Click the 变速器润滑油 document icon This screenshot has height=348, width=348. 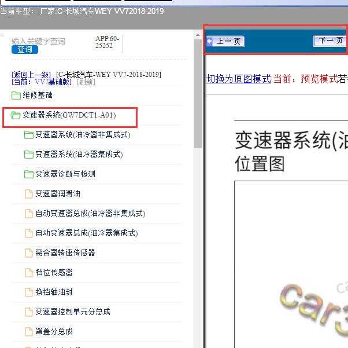[x=29, y=193]
